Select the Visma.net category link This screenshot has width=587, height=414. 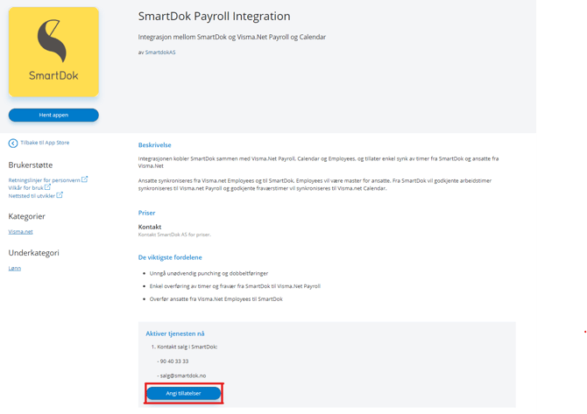pyautogui.click(x=20, y=232)
